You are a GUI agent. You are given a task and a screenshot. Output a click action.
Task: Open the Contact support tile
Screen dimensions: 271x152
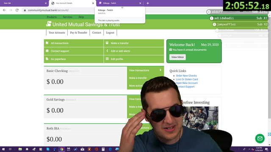click(74, 51)
